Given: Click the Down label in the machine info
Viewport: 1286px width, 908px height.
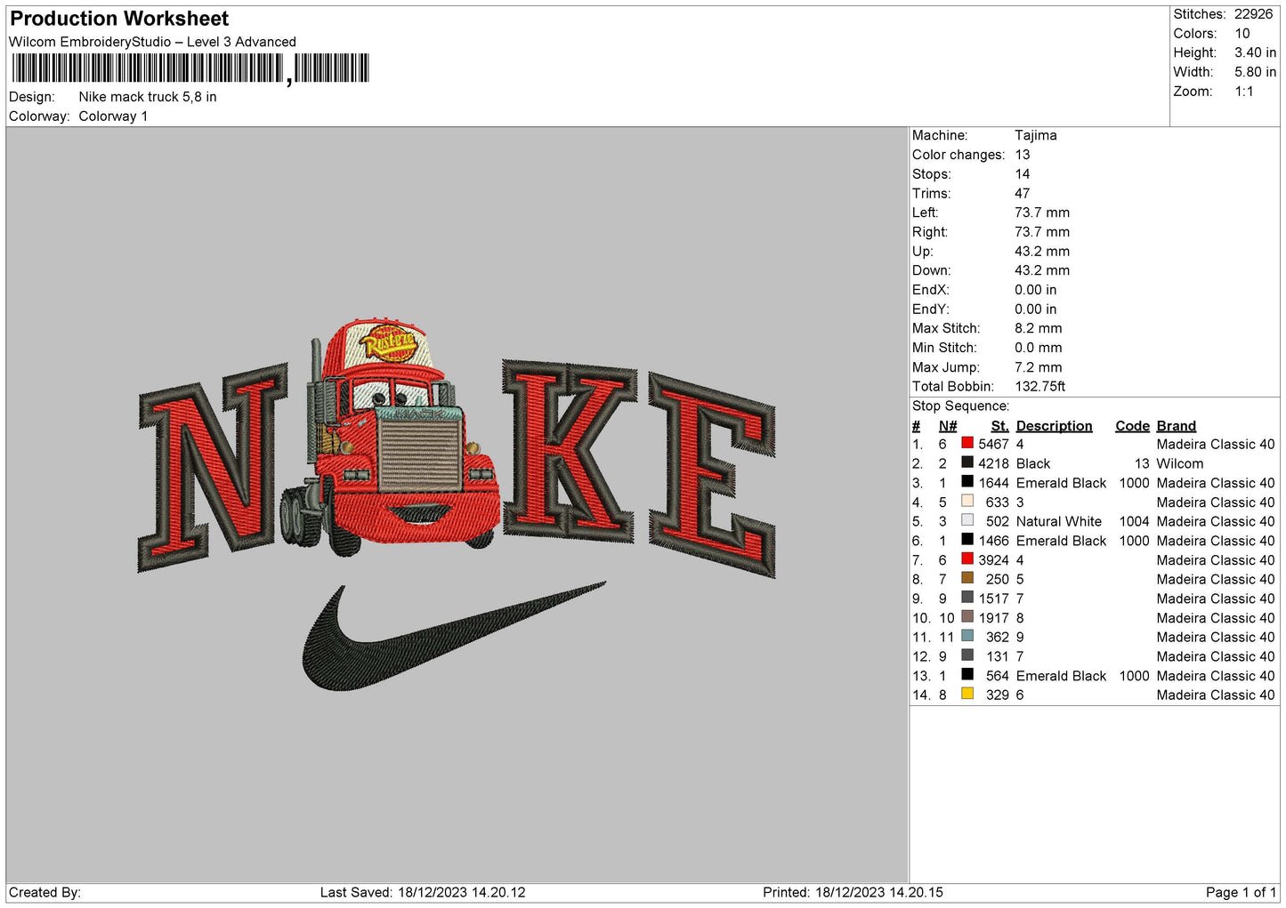Looking at the screenshot, I should (931, 270).
